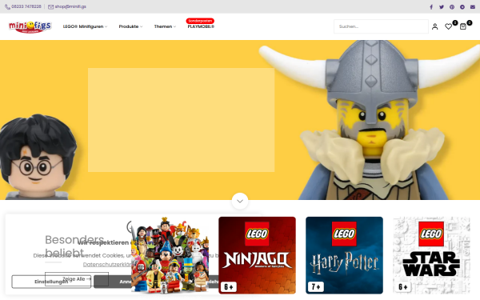Go to homepage via minifigs logo
Viewport: 480px width, 300px height.
[x=30, y=26]
